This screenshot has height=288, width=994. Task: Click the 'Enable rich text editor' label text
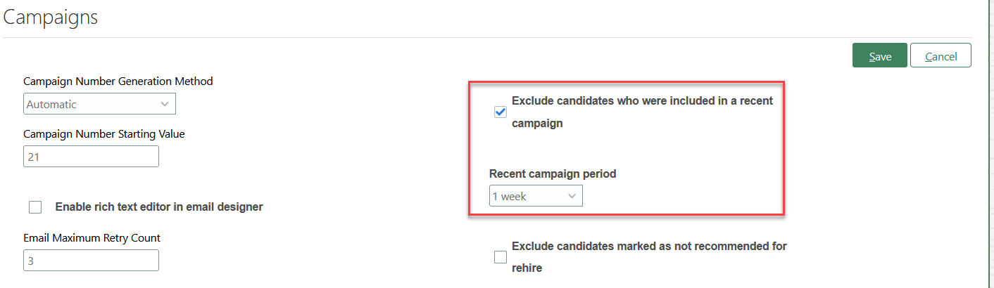tap(159, 207)
